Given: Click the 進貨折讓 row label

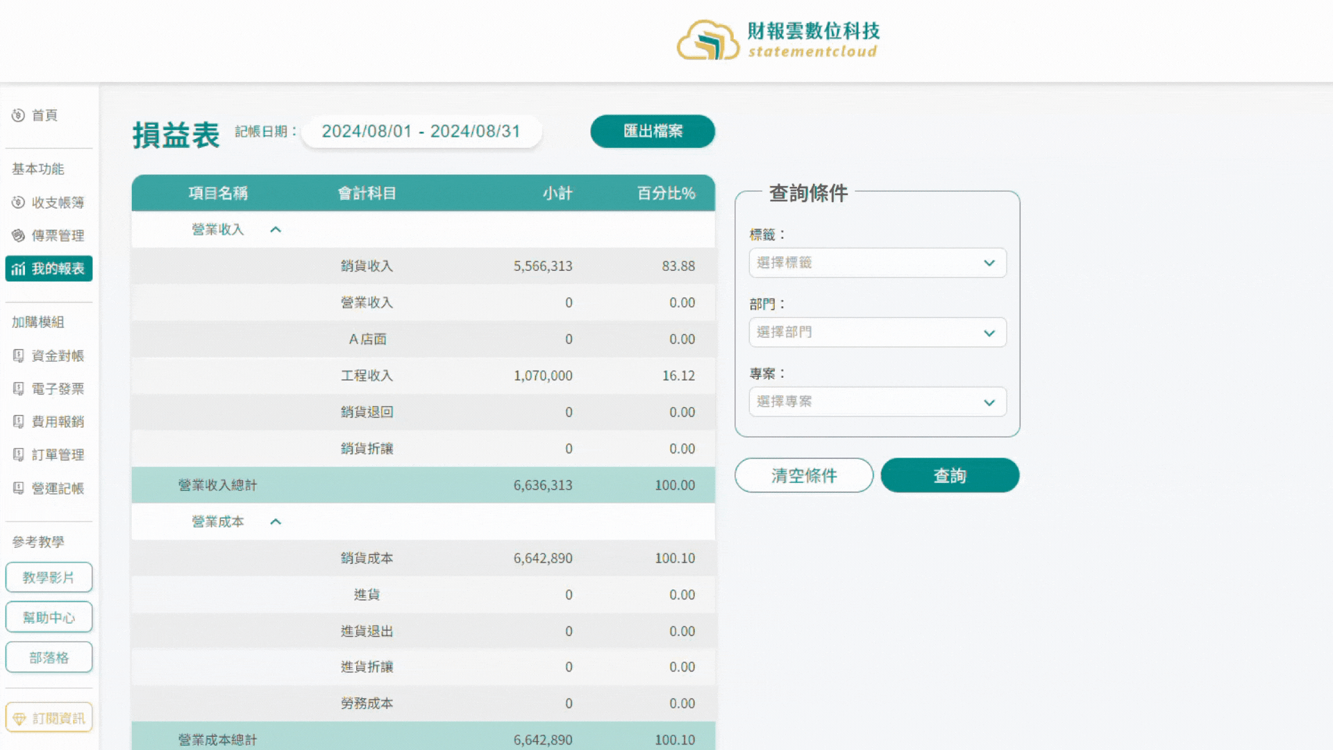Looking at the screenshot, I should tap(367, 667).
